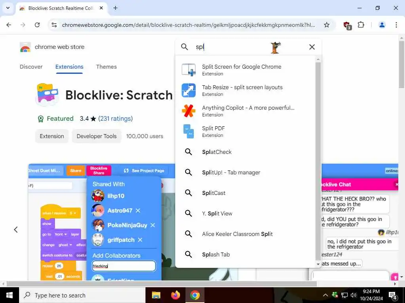Click the Blocklive extension logo
The width and height of the screenshot is (405, 303).
click(47, 95)
